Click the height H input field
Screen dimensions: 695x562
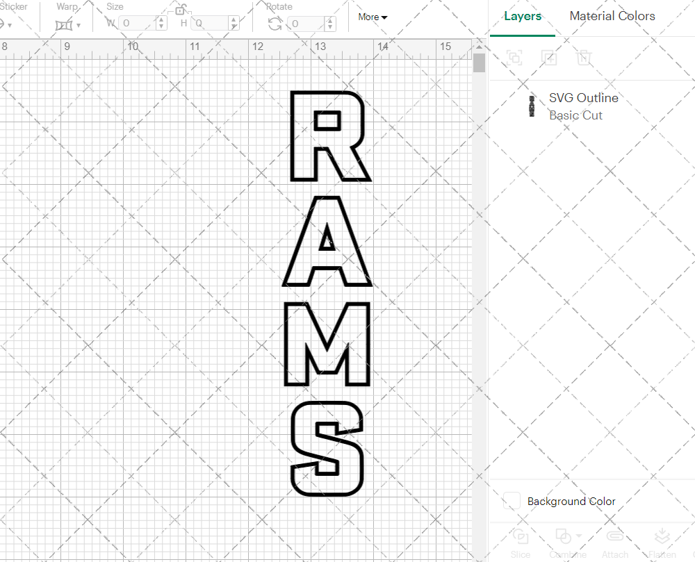coord(210,23)
